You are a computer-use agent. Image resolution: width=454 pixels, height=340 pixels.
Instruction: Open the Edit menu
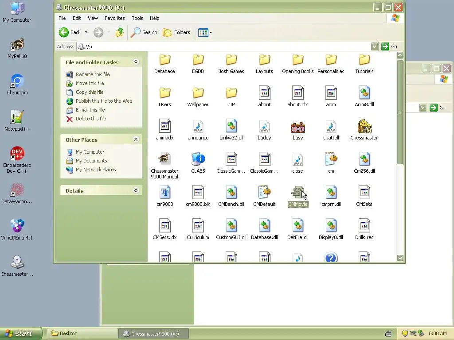(77, 18)
